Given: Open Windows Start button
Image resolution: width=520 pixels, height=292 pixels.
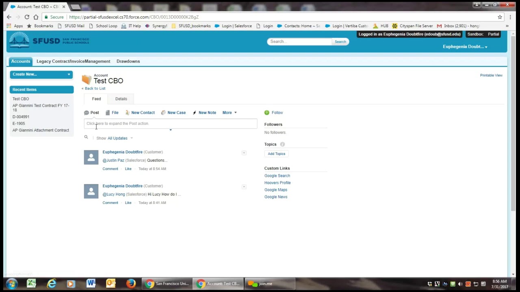Looking at the screenshot, I should (x=11, y=283).
